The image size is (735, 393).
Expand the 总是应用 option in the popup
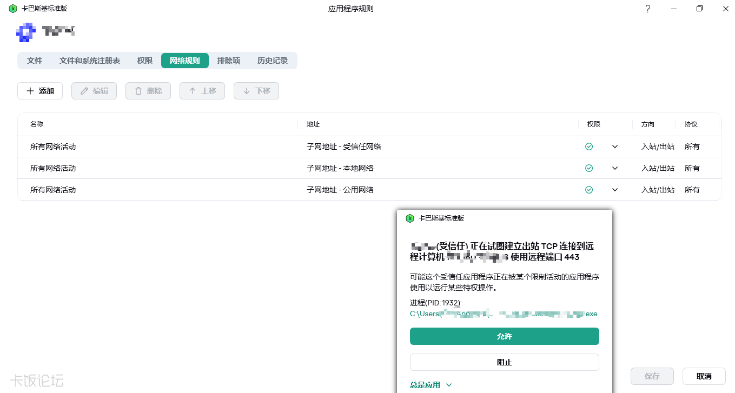pyautogui.click(x=431, y=385)
